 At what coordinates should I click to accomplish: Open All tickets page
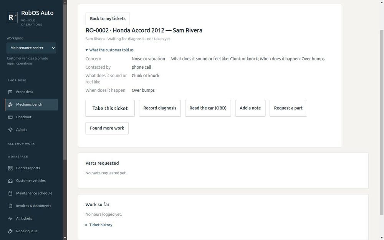coord(31,218)
